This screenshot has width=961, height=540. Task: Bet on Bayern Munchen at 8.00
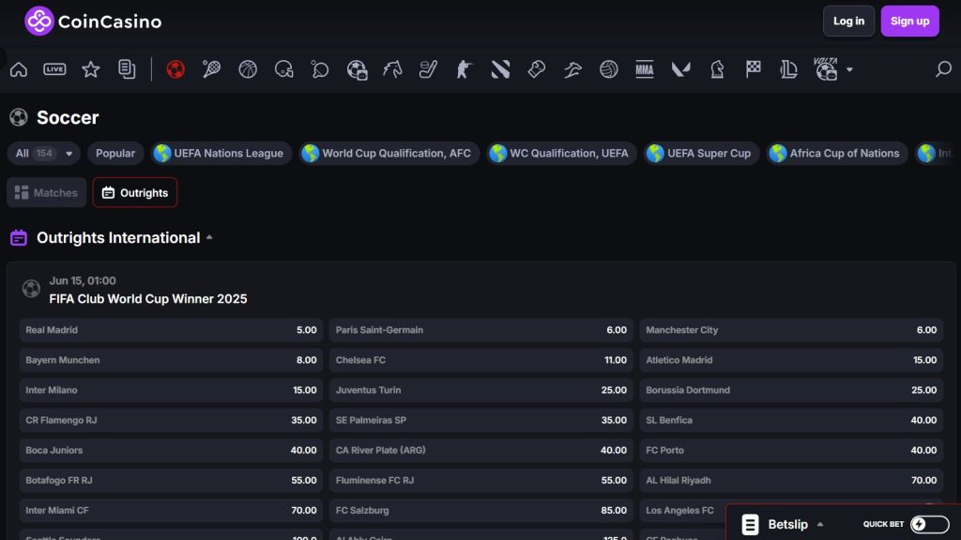click(171, 360)
